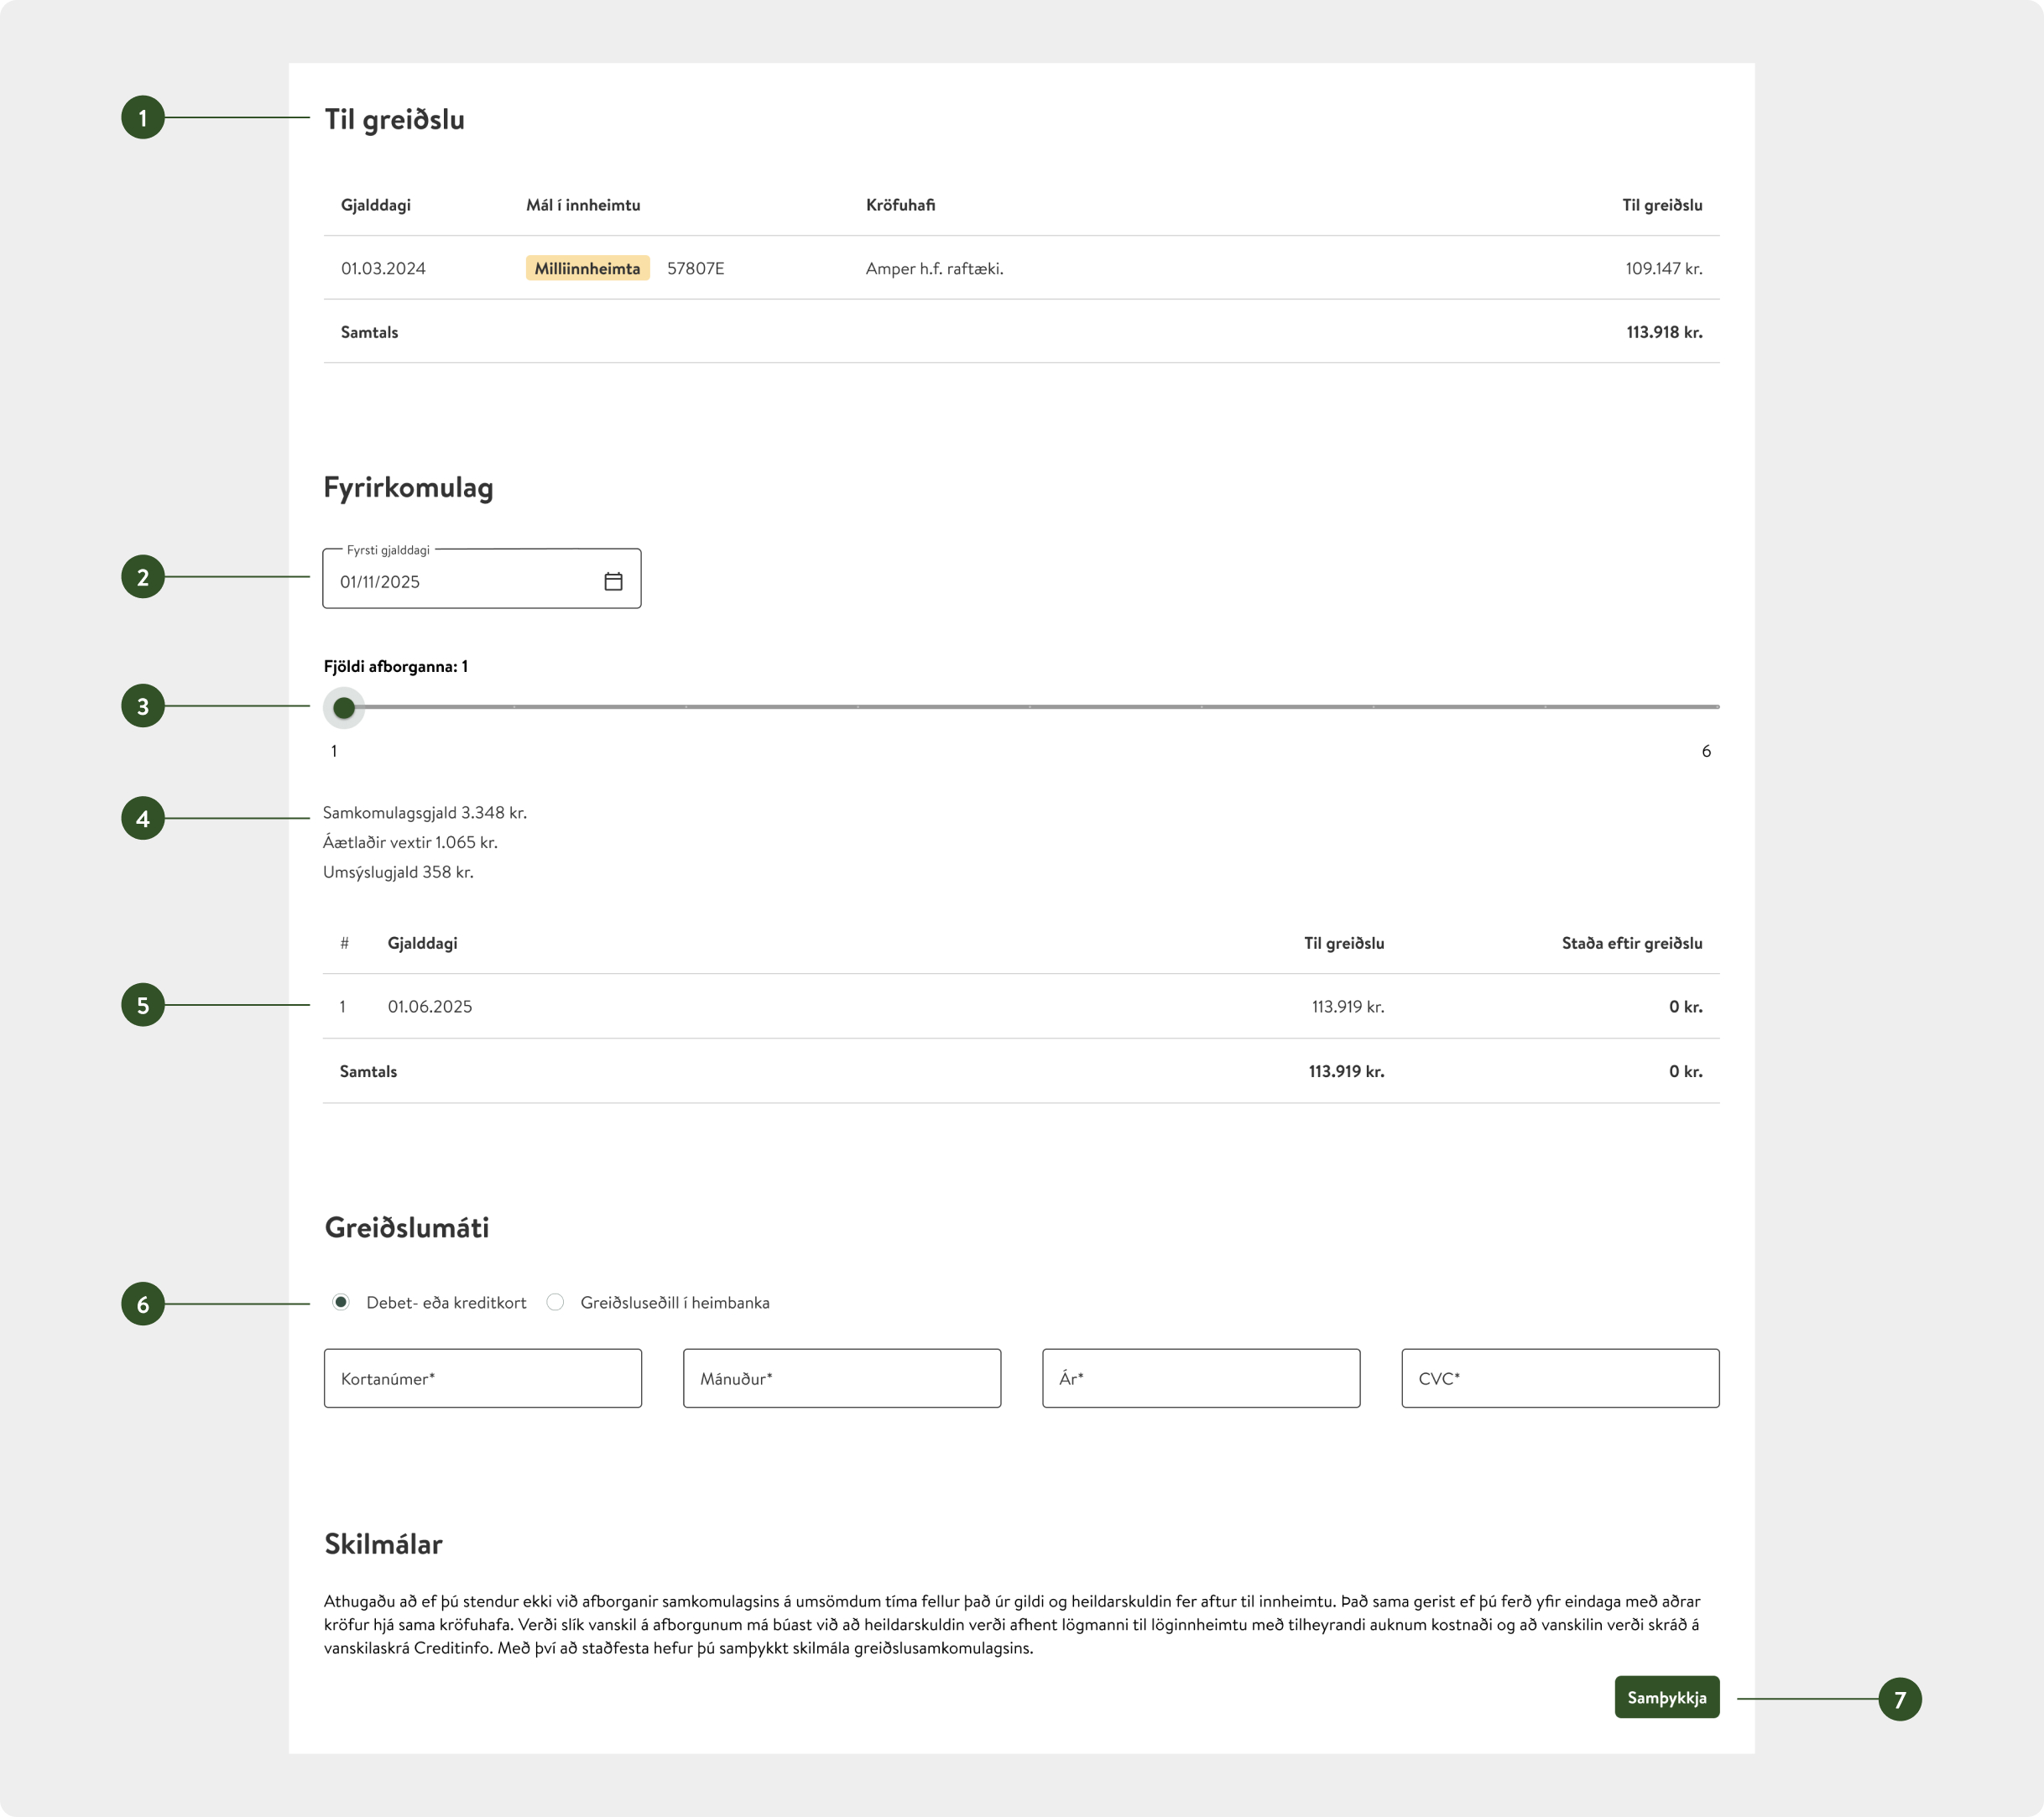Choose Greiðsluseðill í heimbanka payment option
This screenshot has height=1817, width=2044.
(556, 1301)
